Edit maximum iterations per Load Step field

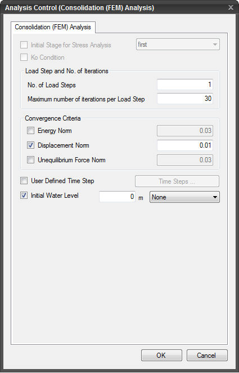click(x=185, y=99)
